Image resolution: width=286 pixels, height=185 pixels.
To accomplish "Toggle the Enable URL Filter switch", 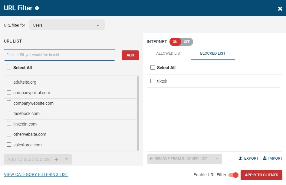I will [233, 175].
